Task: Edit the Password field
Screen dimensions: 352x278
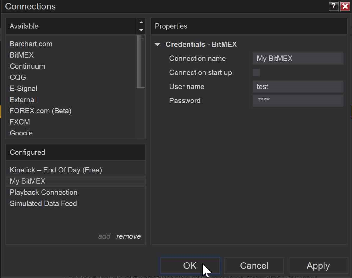Action: [x=298, y=101]
